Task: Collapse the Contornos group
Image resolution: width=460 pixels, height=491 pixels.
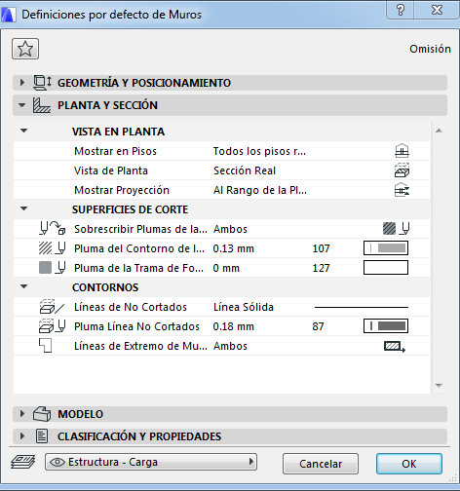Action: tap(24, 286)
